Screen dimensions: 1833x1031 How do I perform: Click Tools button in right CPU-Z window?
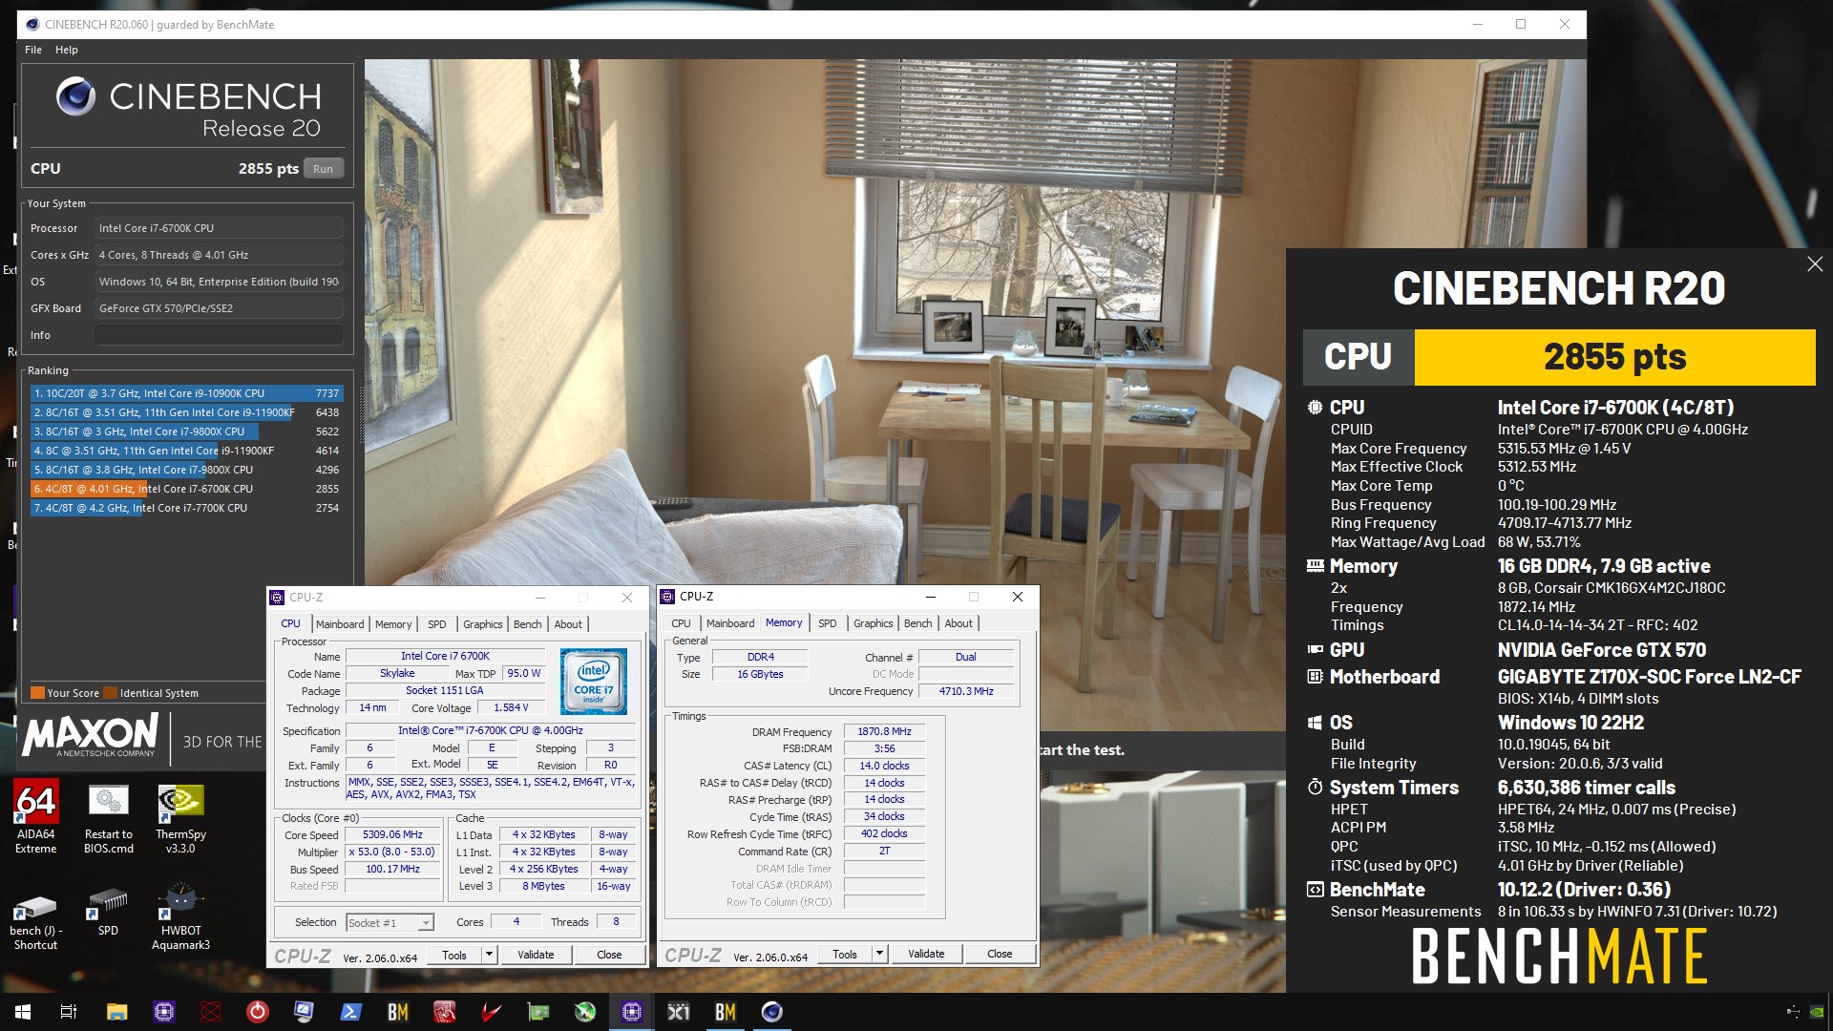tap(845, 954)
